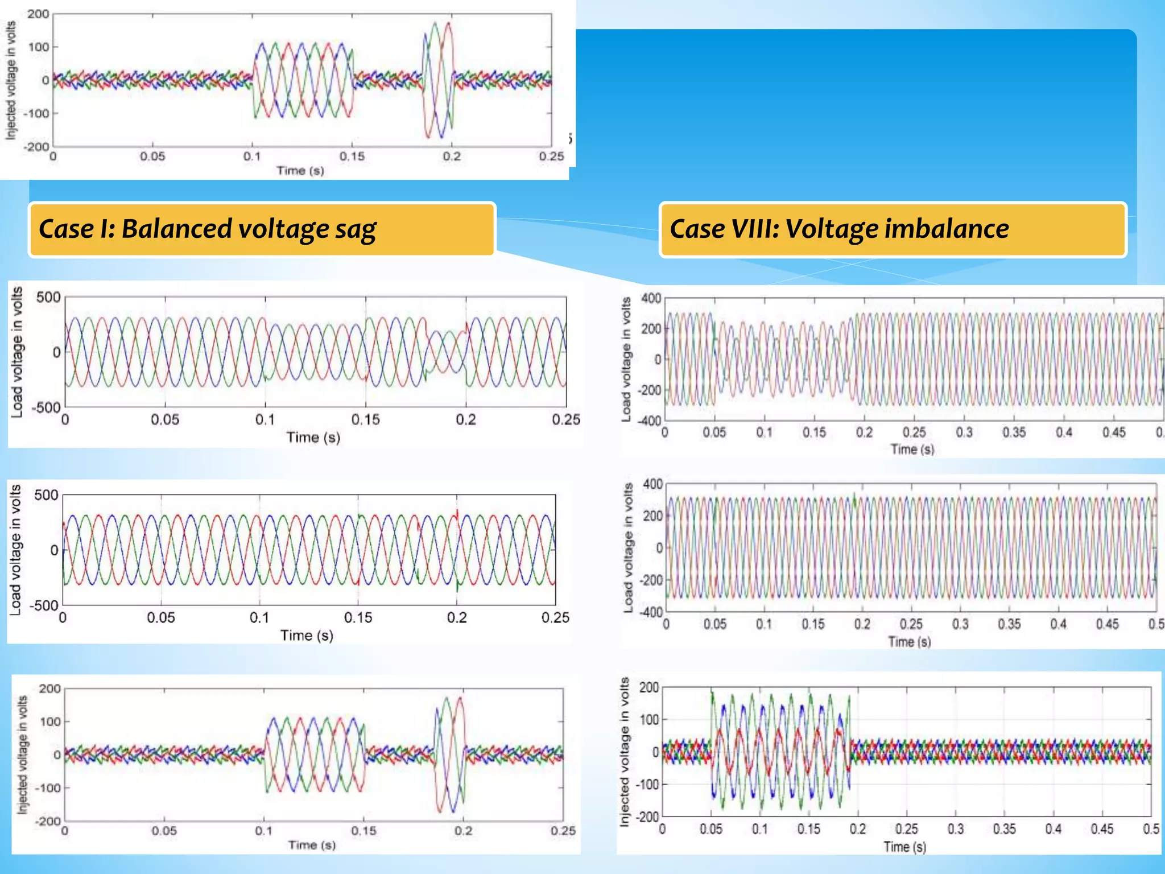Select the right-side compensated load voltage plot
Screen dimensions: 1165x874
(910, 548)
